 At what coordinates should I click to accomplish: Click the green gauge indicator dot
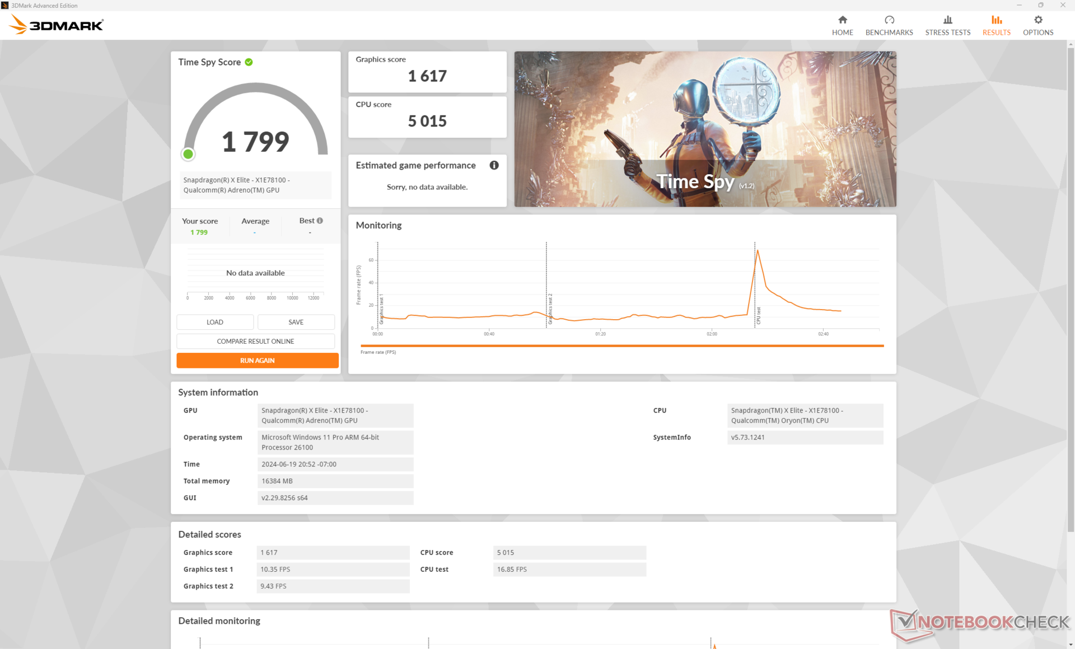188,154
